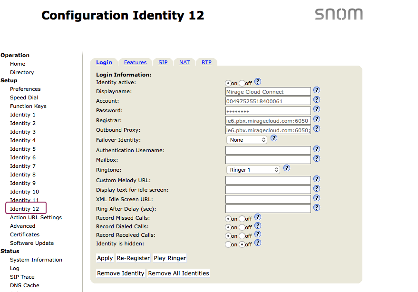Turn Record Dialed Calls off
This screenshot has width=418, height=292.
242,227
